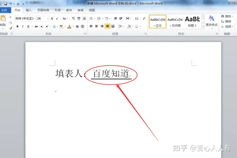The image size is (237, 158).
Task: Open the borders dropdown
Action: [140, 26]
